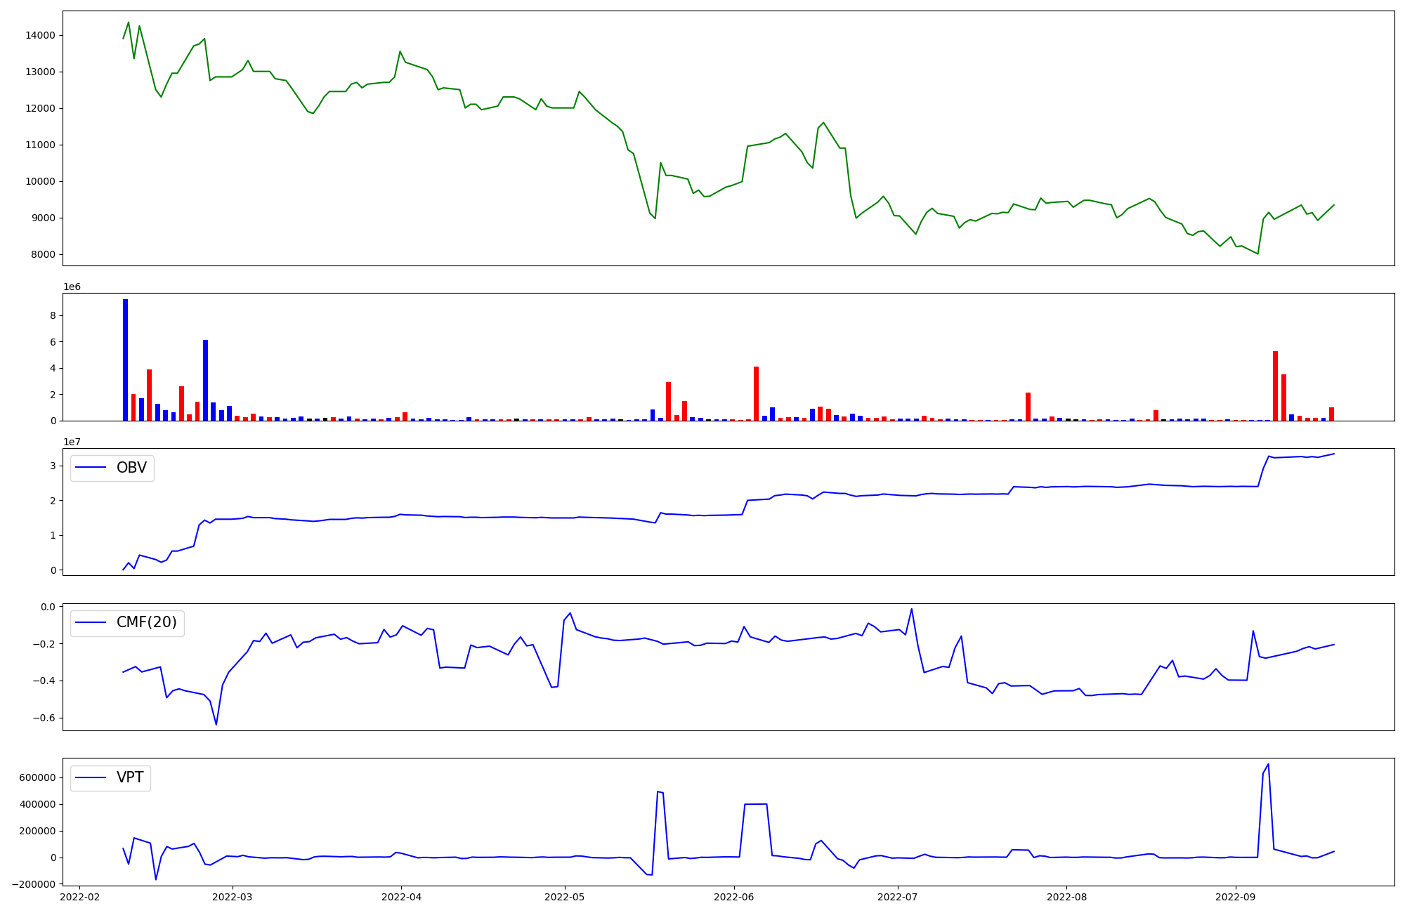Click the blue line sample in OBV legend
The width and height of the screenshot is (1405, 913).
91,468
